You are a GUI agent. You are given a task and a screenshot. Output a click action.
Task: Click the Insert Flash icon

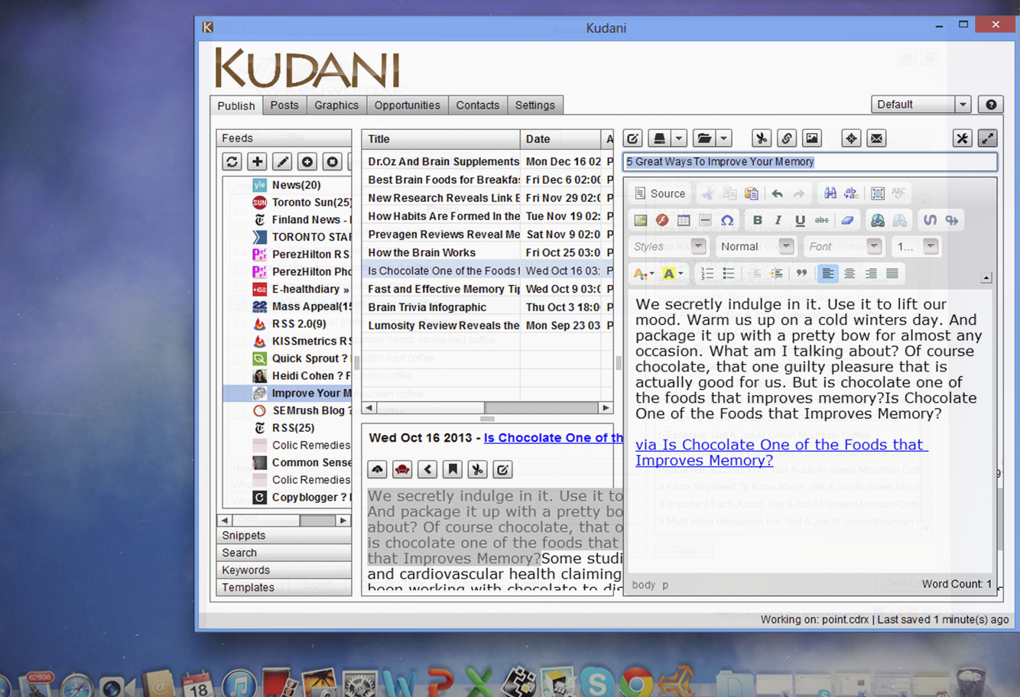pos(662,220)
